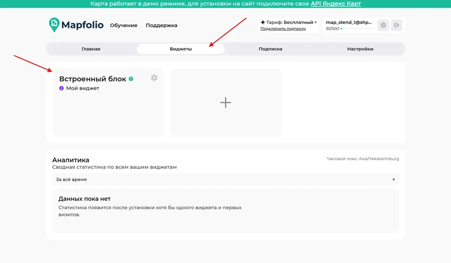Click the star icon beside Тариф
Viewport: 451px width, 263px height.
click(263, 22)
